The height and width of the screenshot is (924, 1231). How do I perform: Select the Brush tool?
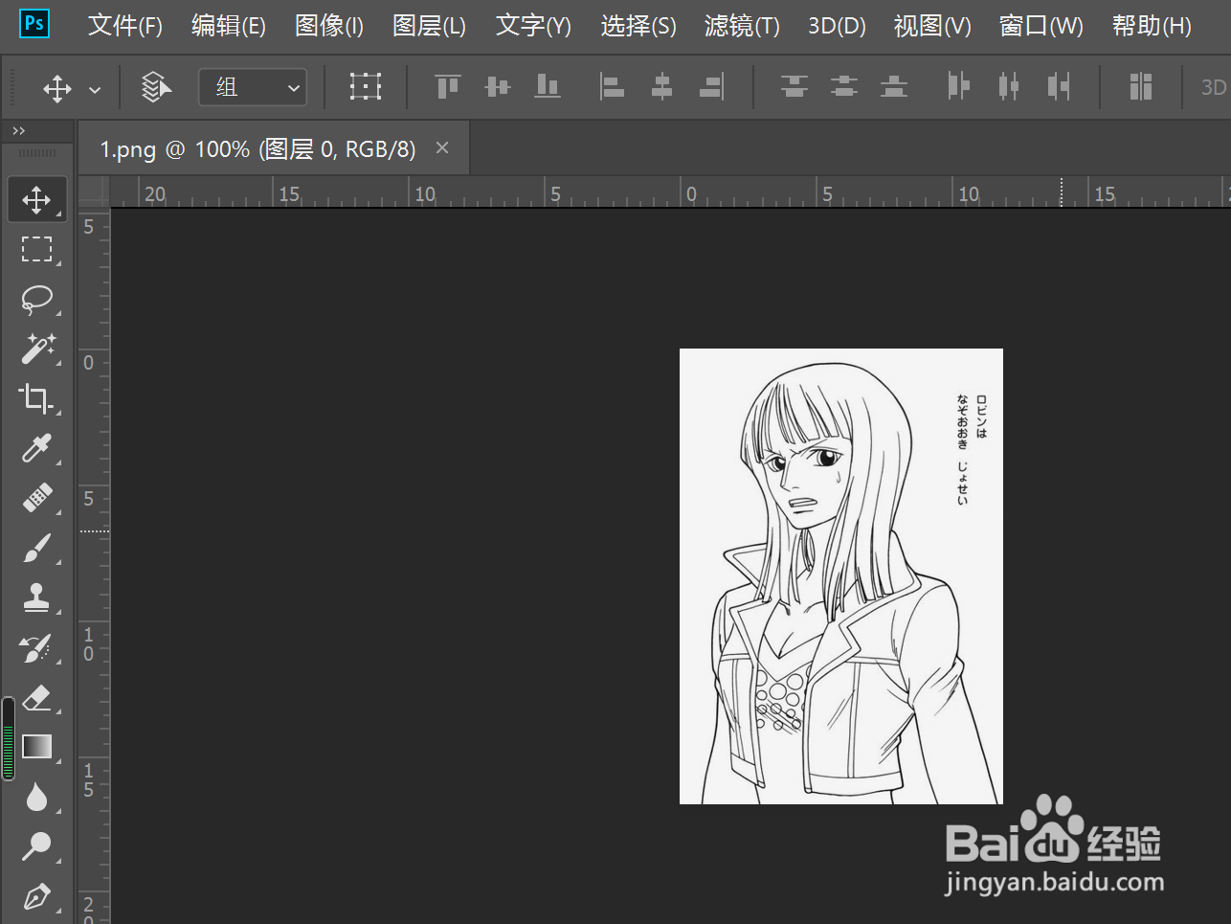[37, 549]
